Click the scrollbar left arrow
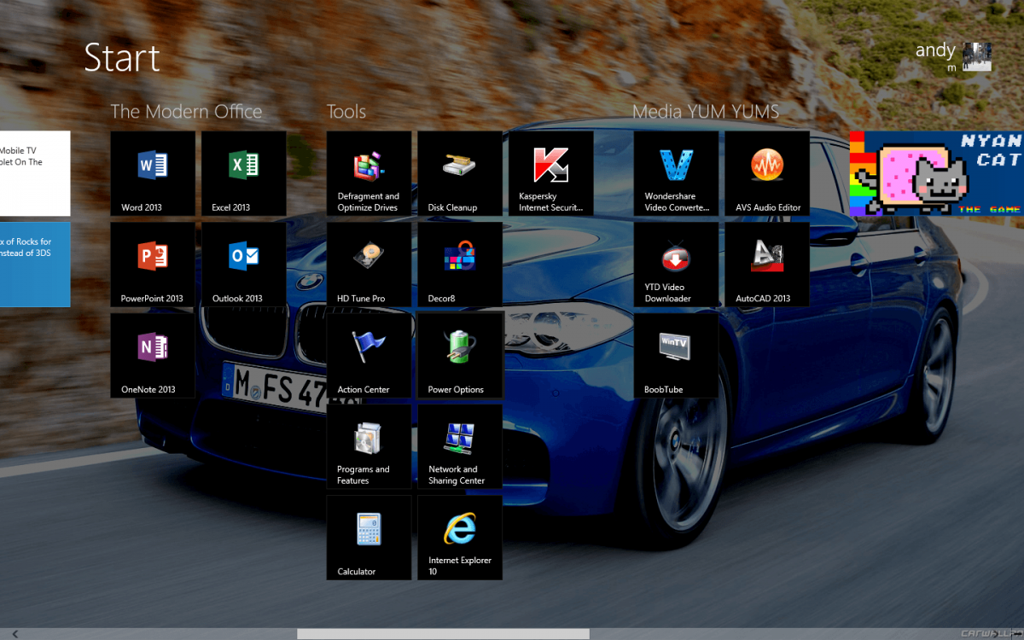 (x=15, y=633)
